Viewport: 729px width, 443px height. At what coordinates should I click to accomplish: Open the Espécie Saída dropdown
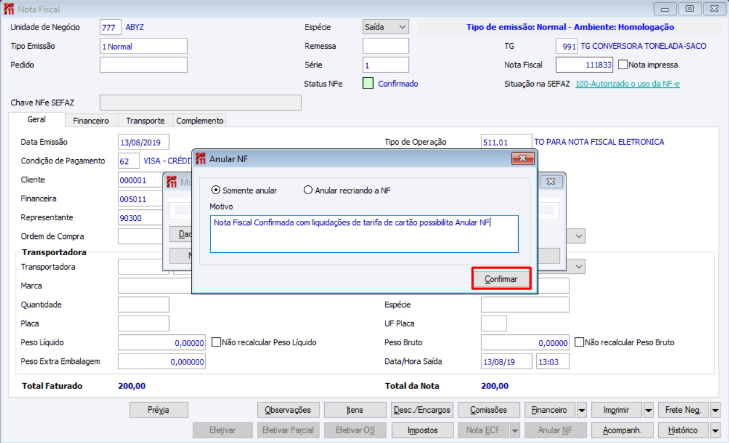pos(402,27)
